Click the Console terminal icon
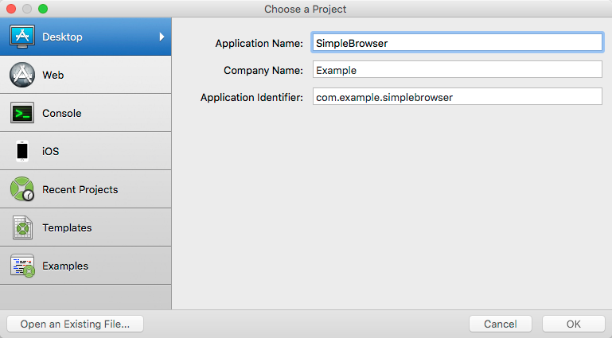 coord(22,113)
